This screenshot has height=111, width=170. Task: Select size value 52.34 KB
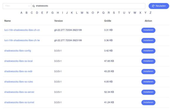click(x=109, y=92)
